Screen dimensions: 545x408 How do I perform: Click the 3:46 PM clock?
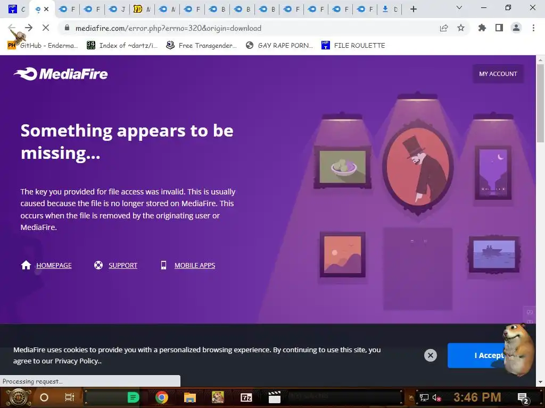click(477, 397)
